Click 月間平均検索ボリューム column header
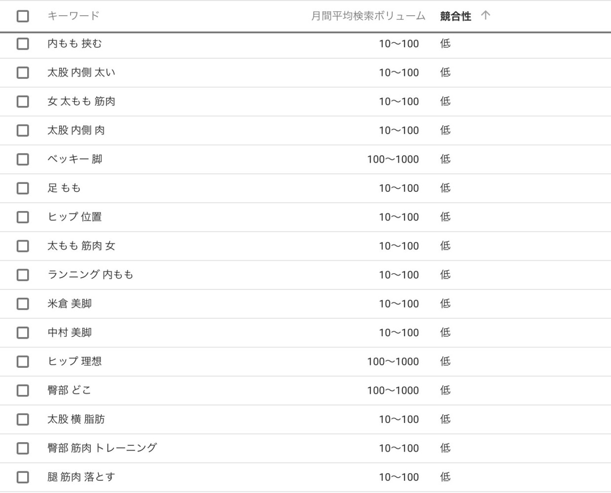 pyautogui.click(x=368, y=16)
